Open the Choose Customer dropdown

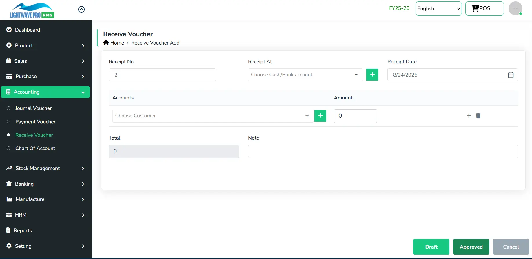[x=213, y=116]
